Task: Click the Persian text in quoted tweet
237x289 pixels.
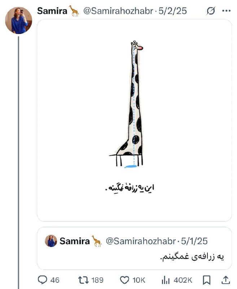Action: (x=193, y=257)
